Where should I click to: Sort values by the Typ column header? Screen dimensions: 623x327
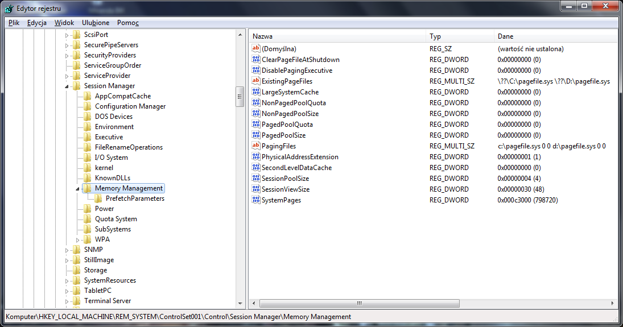[x=460, y=36]
